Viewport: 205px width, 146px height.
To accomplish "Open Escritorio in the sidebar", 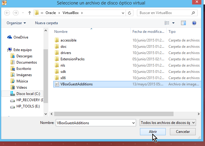I will (x=21, y=69).
